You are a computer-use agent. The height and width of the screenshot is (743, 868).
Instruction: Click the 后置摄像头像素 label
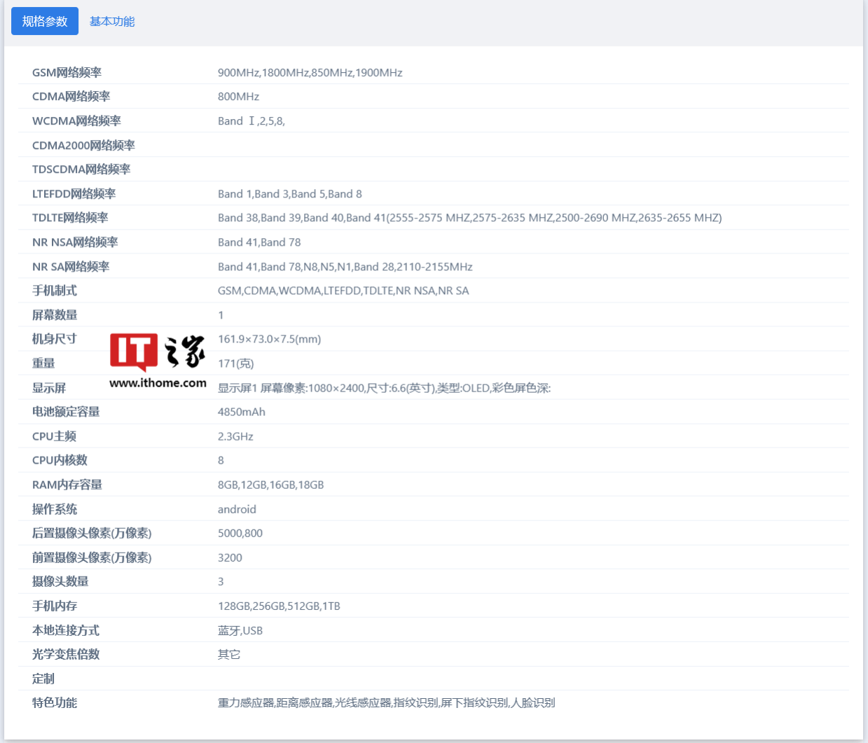(x=92, y=534)
